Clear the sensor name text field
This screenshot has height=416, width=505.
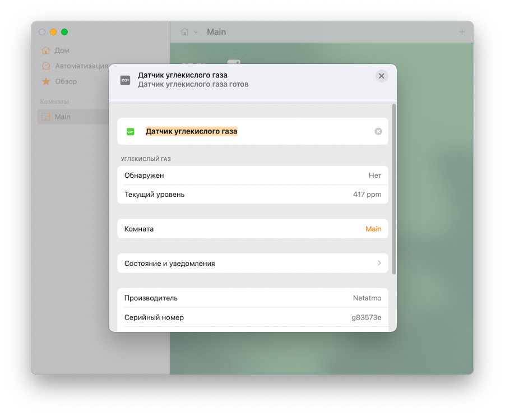pyautogui.click(x=378, y=132)
